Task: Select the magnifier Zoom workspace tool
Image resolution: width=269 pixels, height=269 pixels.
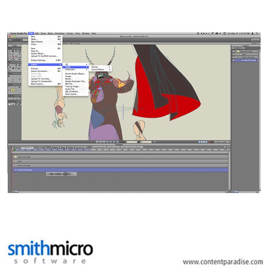Action: coord(13,104)
